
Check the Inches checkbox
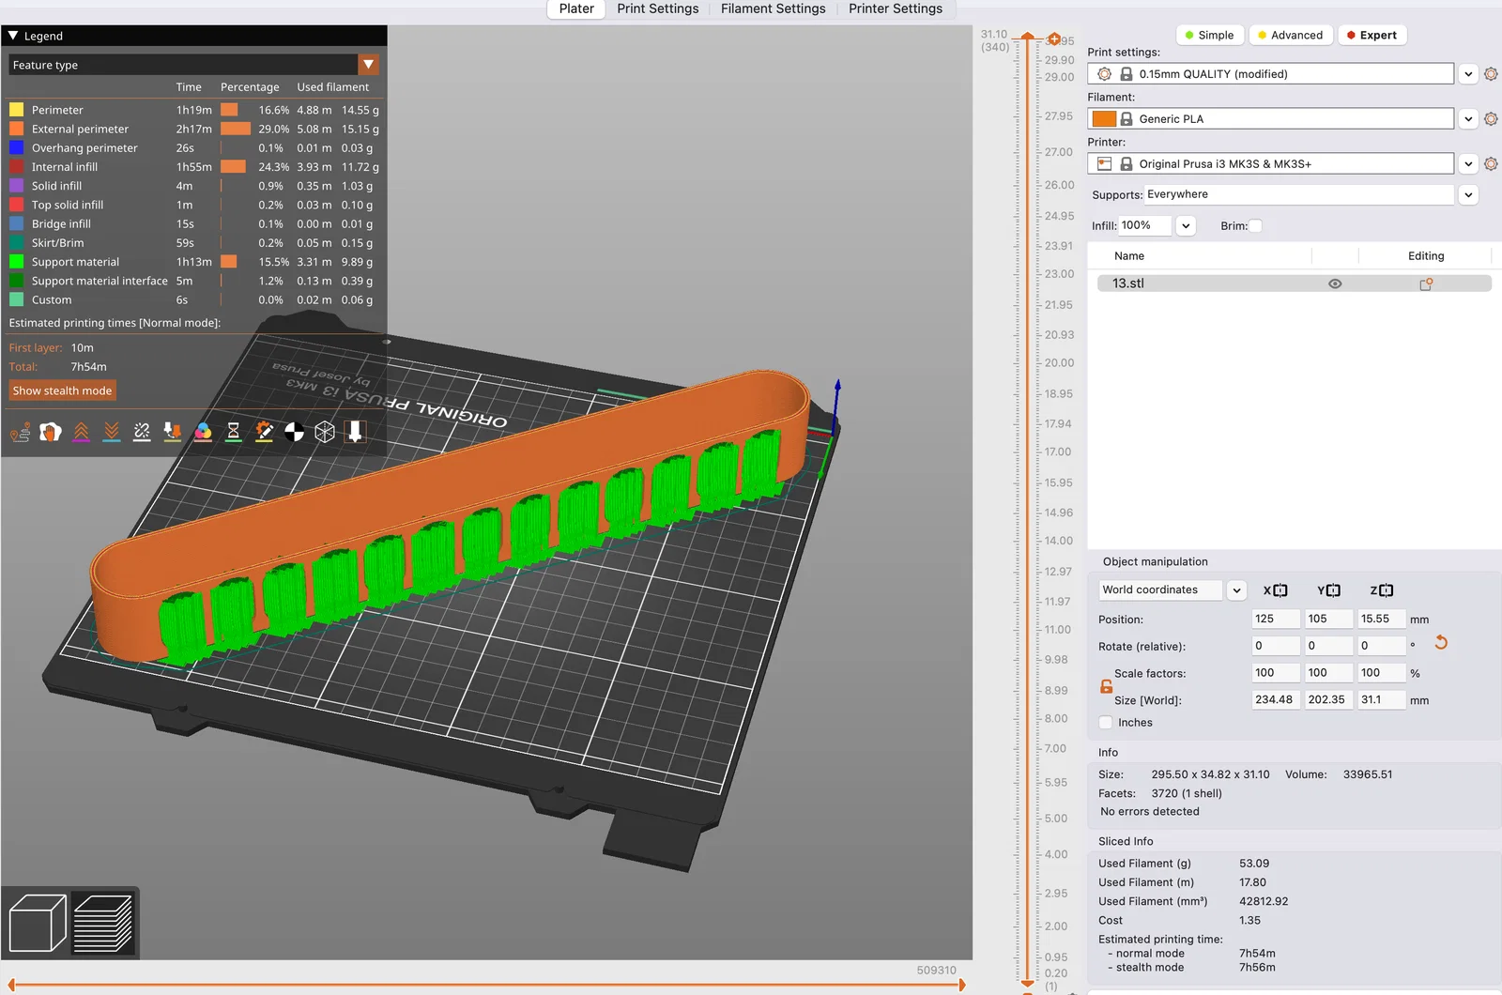1106,723
